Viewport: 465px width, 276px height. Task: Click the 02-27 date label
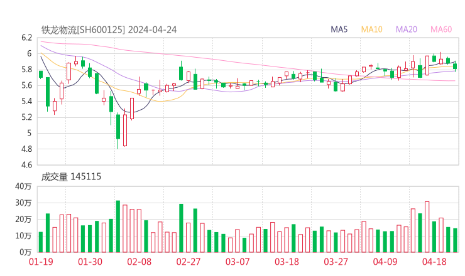point(189,262)
